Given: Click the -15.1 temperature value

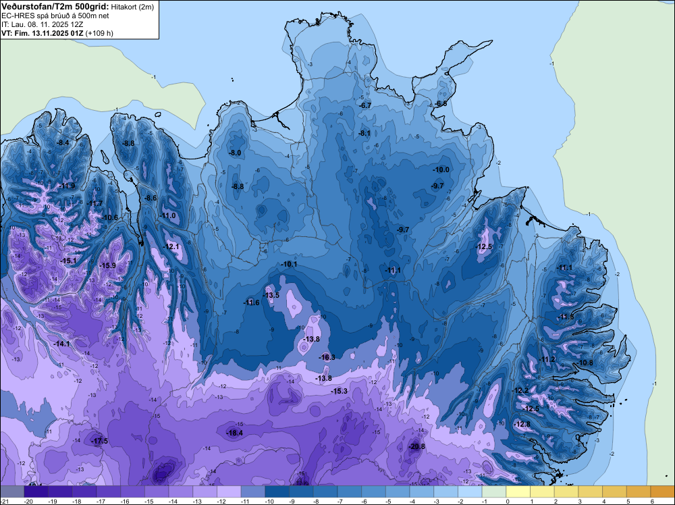Looking at the screenshot, I should click(x=68, y=261).
